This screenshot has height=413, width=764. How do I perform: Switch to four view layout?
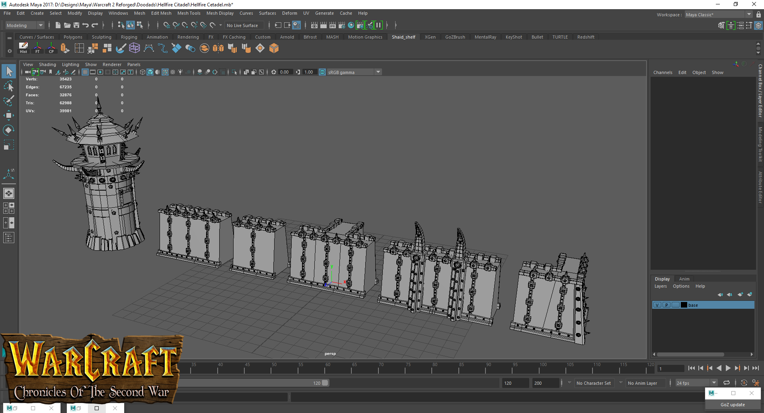pos(9,208)
